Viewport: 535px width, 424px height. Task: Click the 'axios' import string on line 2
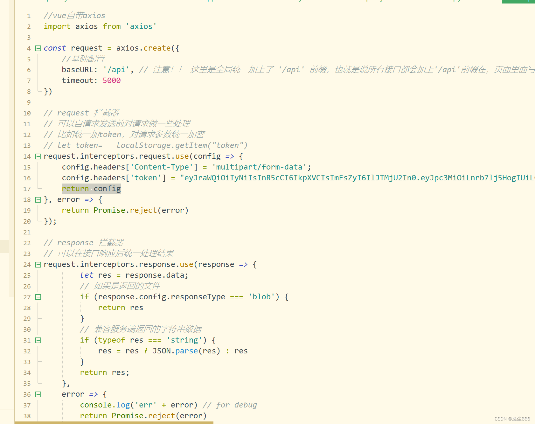pos(141,26)
